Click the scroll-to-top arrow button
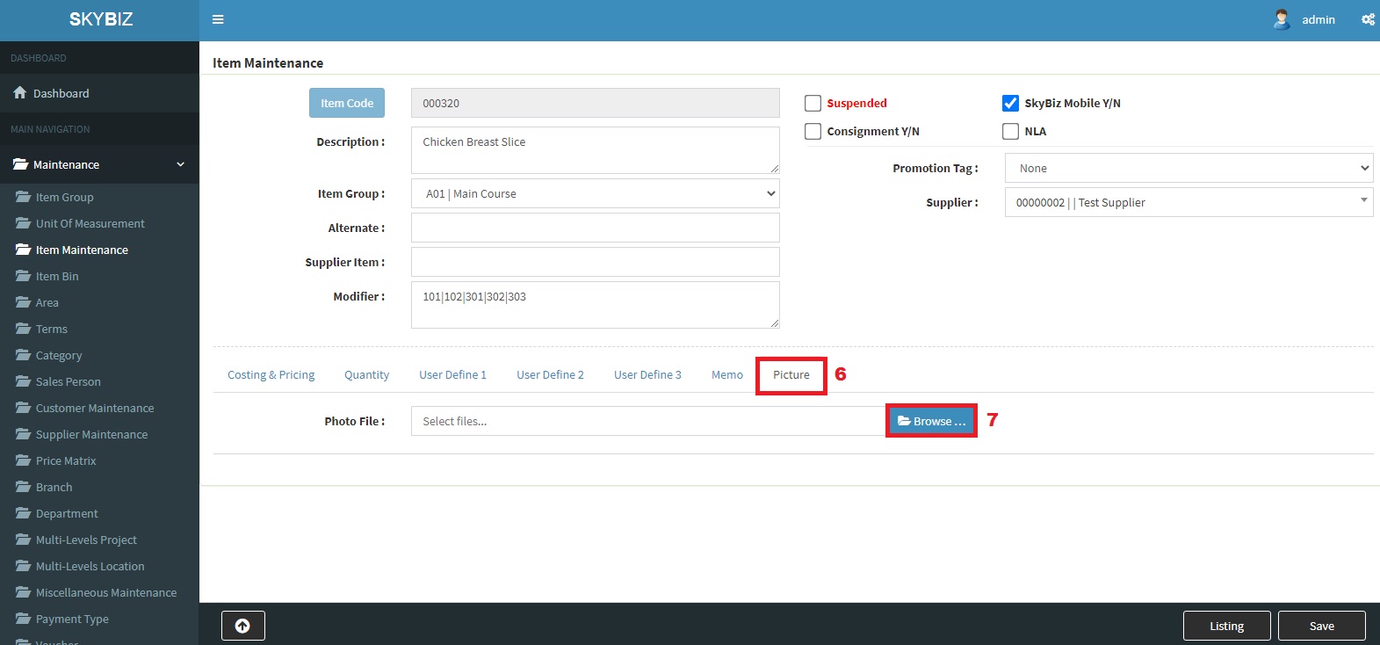 [x=243, y=626]
